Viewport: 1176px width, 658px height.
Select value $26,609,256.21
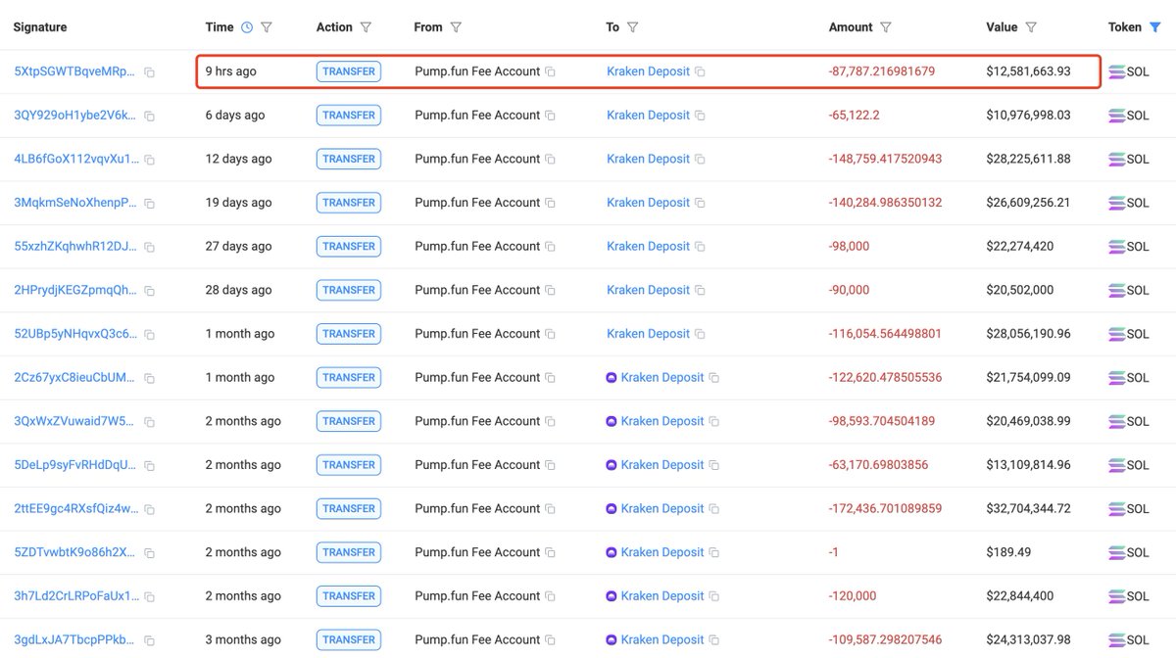pos(1028,203)
